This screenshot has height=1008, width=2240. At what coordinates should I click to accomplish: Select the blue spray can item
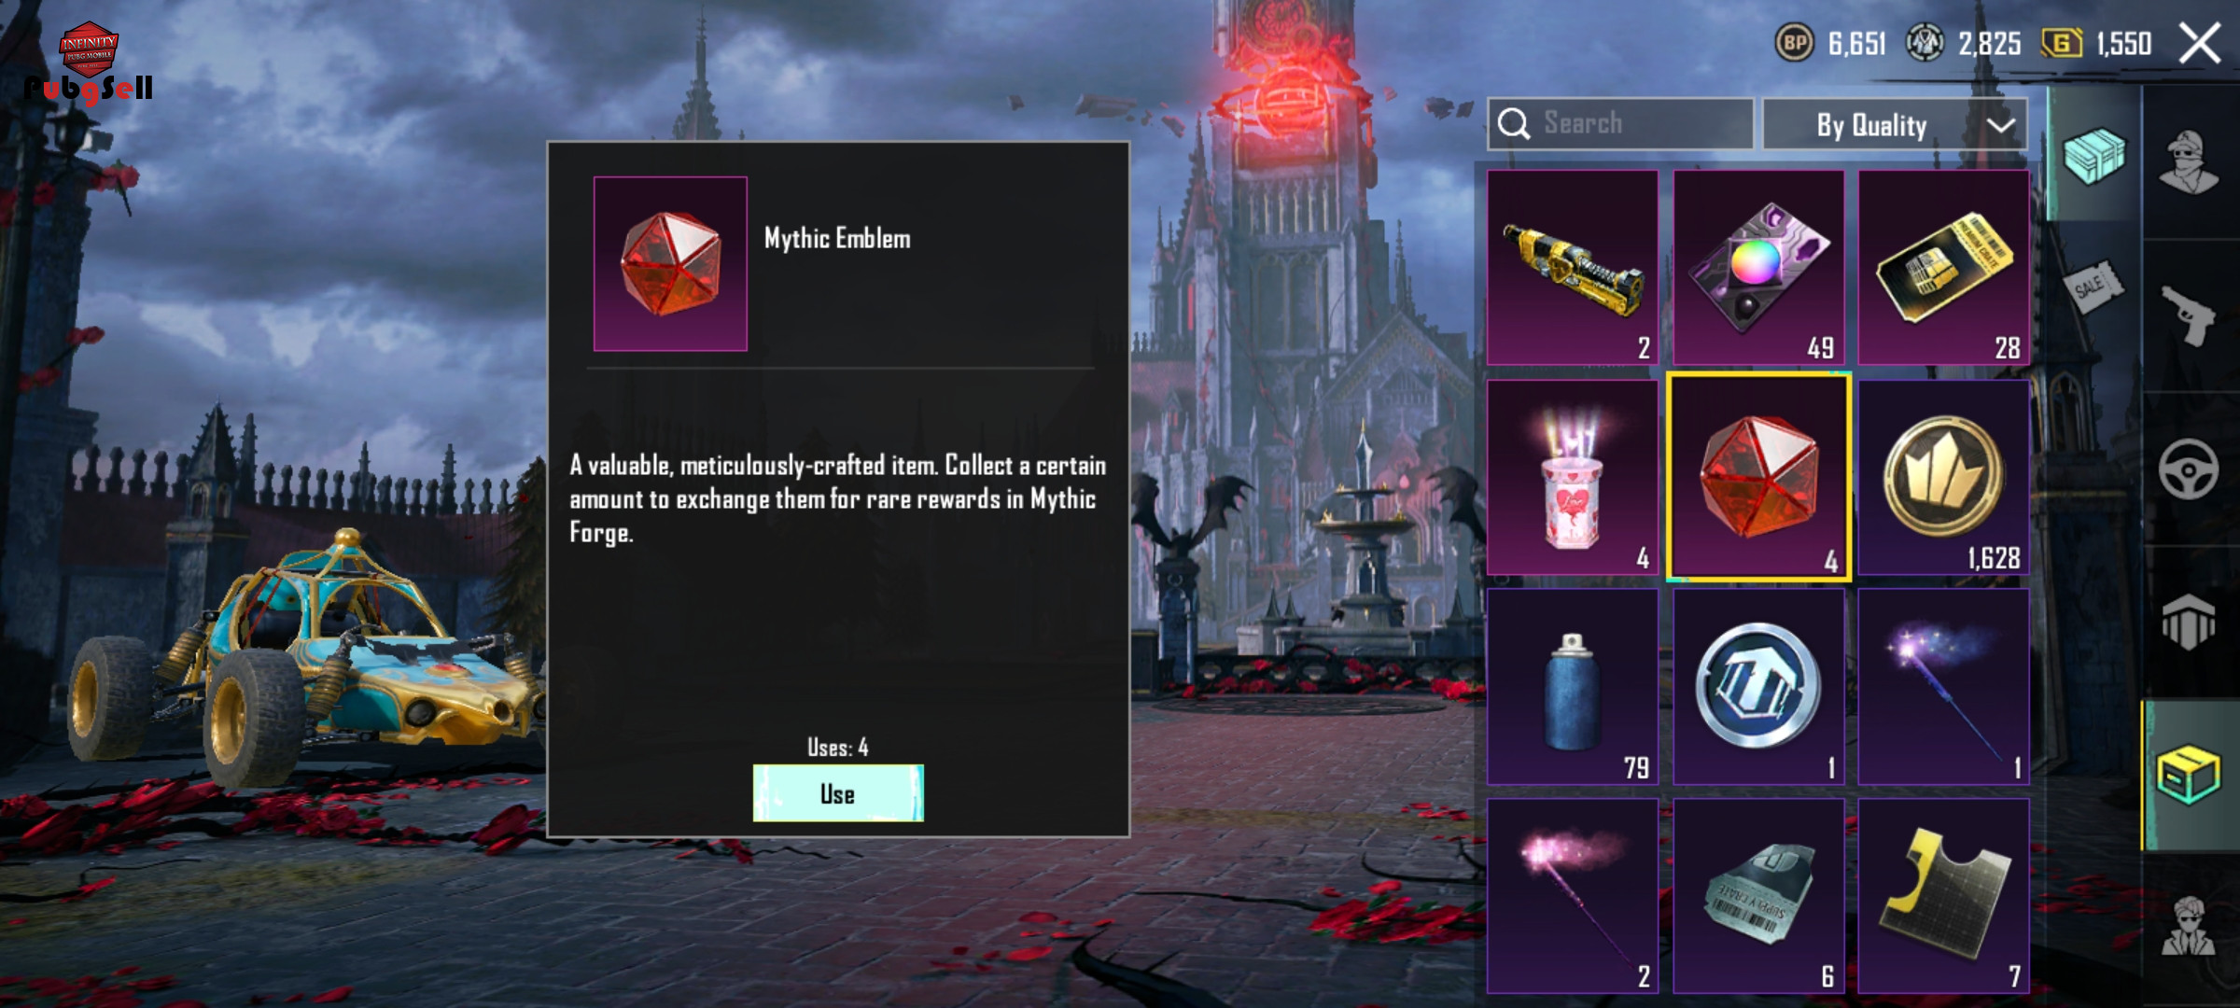[1573, 686]
